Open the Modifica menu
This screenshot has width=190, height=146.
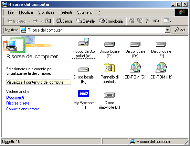point(26,12)
